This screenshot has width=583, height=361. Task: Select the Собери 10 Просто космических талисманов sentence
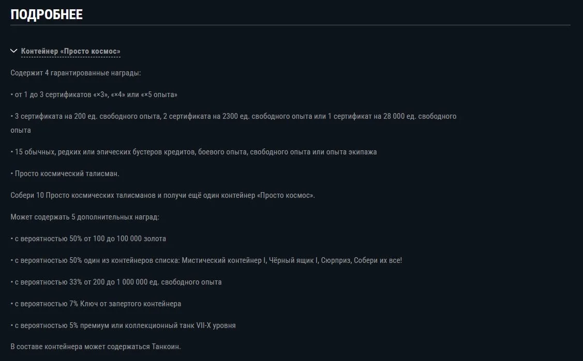tap(162, 195)
